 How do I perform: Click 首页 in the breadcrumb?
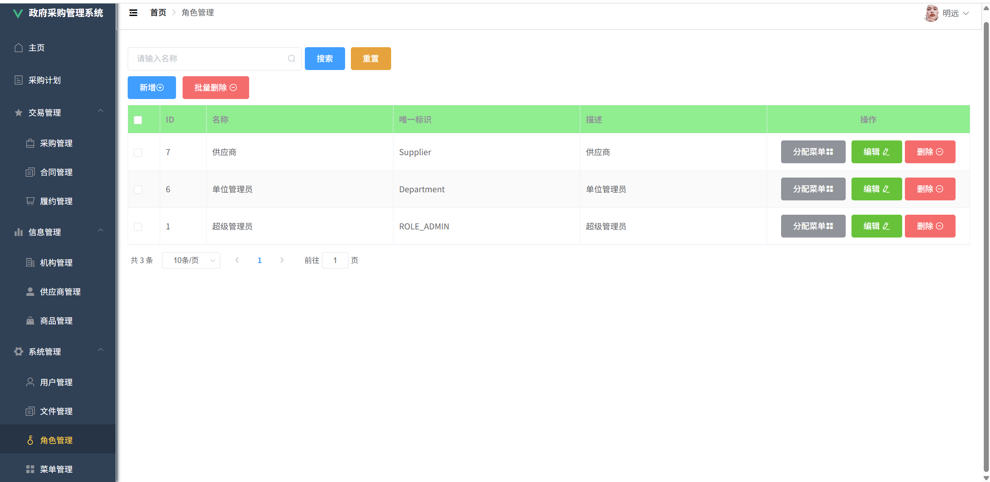click(158, 13)
